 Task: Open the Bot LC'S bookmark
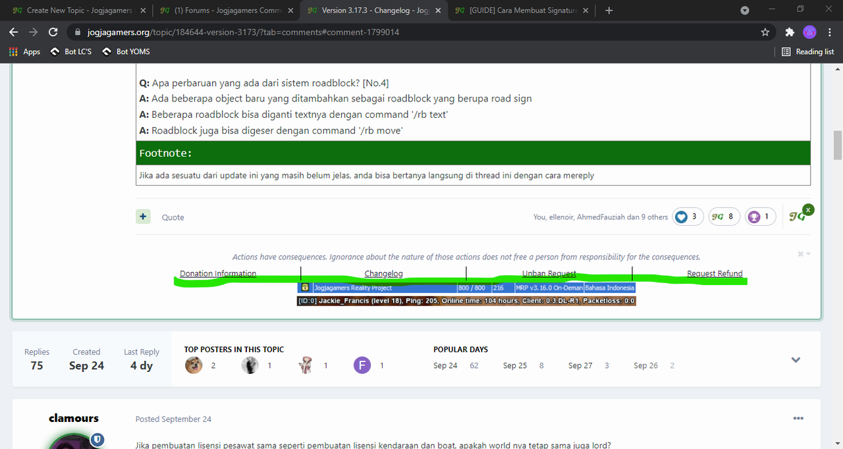pos(70,51)
